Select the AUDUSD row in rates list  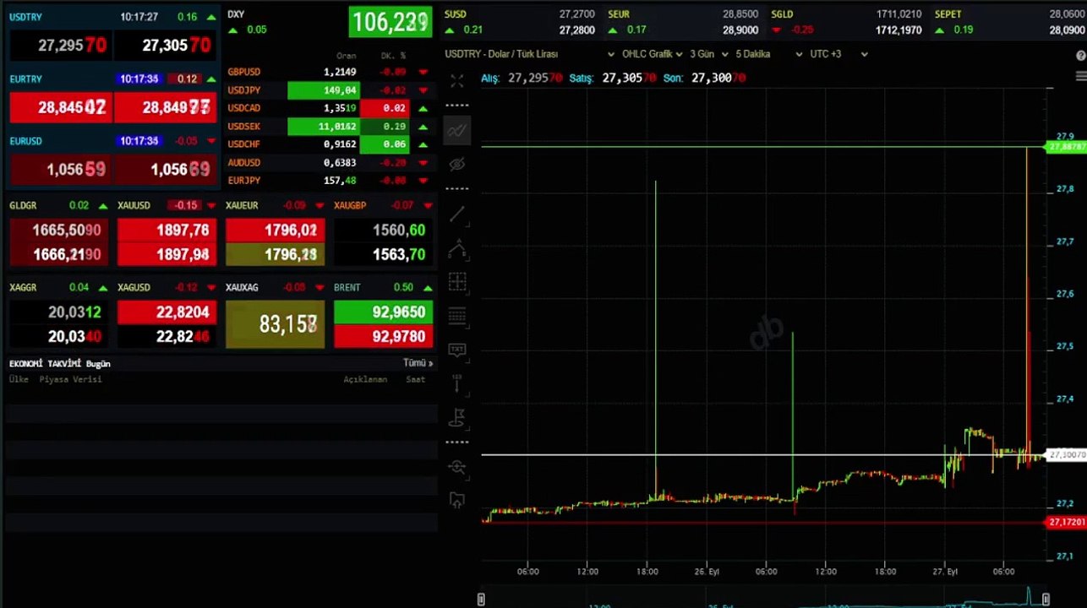click(329, 162)
